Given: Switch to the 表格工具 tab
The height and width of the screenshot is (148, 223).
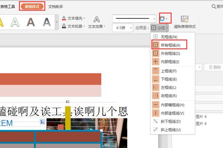Looking at the screenshot, I should 7,7.
